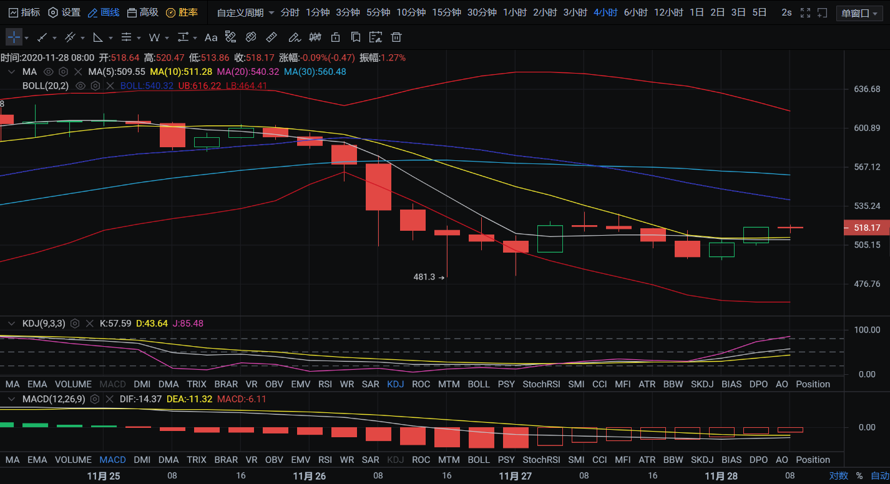Screen dimensions: 890x484
Task: Toggle 对数 logarithmic scale
Action: 838,475
